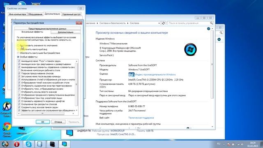Click effects list scroll-up arrow
The image size is (263, 148).
pyautogui.click(x=77, y=61)
